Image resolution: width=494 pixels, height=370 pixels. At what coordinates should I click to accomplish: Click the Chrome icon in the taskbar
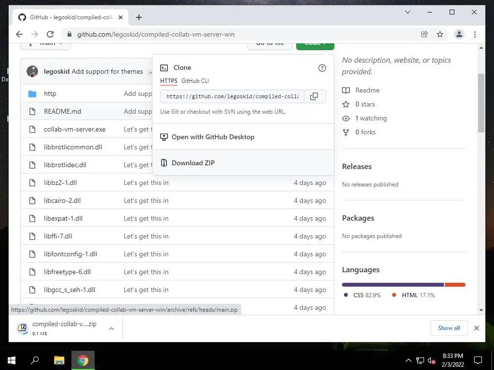[x=83, y=360]
